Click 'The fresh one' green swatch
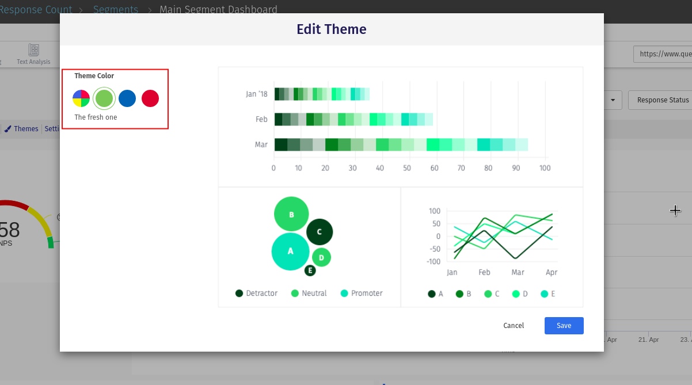The height and width of the screenshot is (385, 692). pyautogui.click(x=104, y=98)
